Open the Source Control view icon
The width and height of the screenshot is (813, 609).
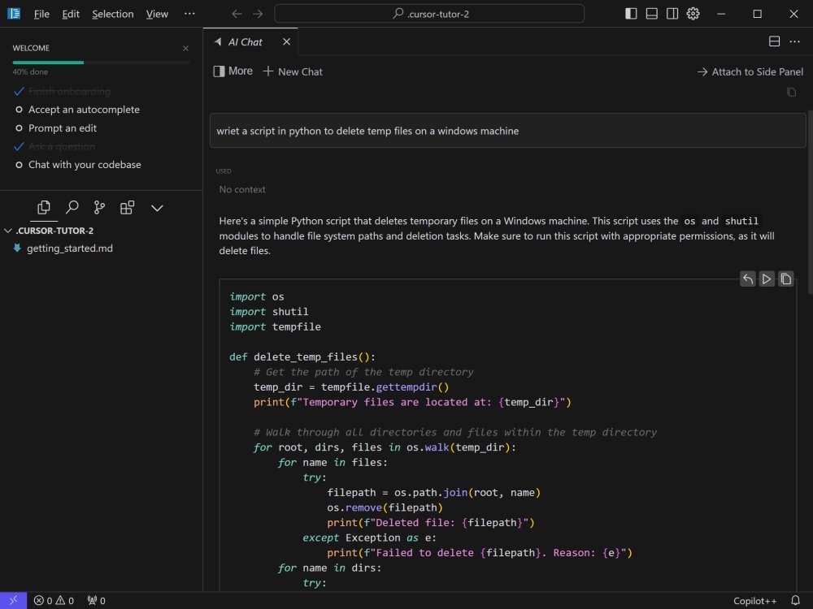click(99, 208)
